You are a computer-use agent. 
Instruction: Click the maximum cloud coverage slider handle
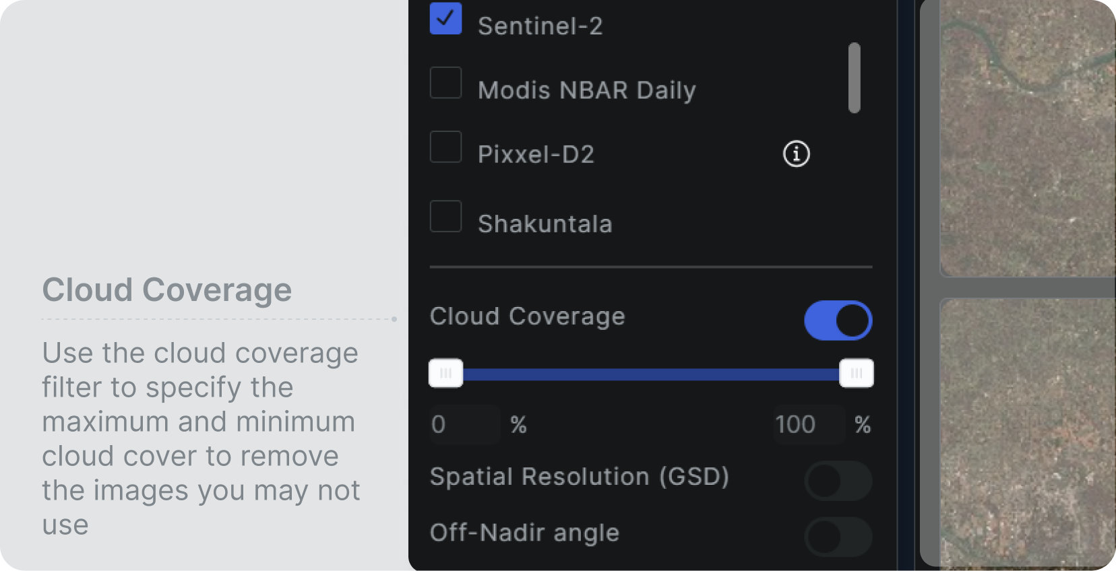point(856,373)
